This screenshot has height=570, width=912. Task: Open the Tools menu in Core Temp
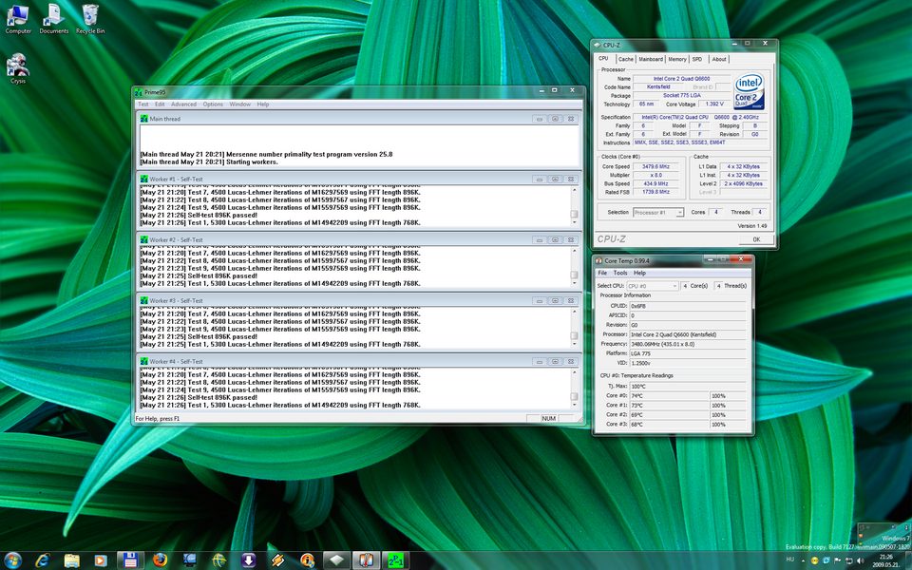620,273
